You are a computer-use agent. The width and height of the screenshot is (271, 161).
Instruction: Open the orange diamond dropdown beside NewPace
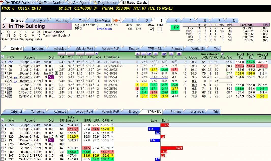pos(116,21)
